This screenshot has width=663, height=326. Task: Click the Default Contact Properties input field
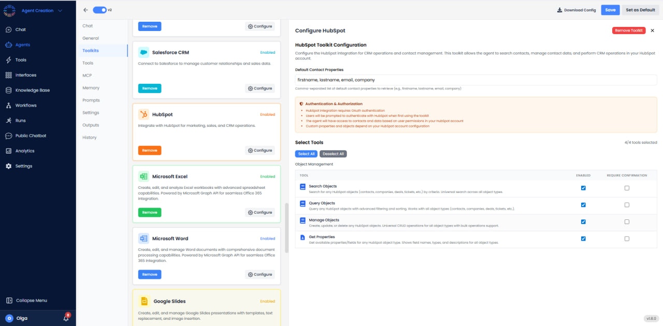(477, 80)
